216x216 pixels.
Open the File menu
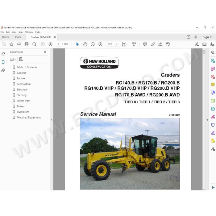coord(2,32)
